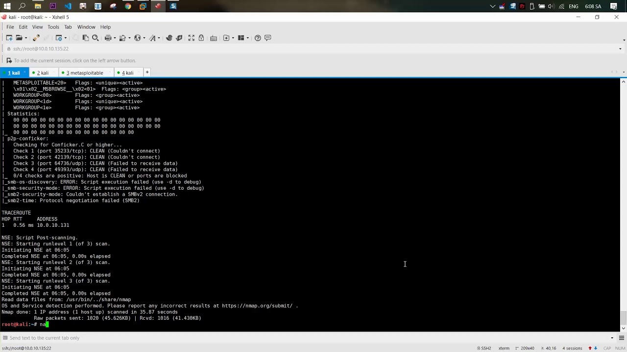Switch to the 2 kali tab
Screen dimensions: 627x352
[x=43, y=73]
